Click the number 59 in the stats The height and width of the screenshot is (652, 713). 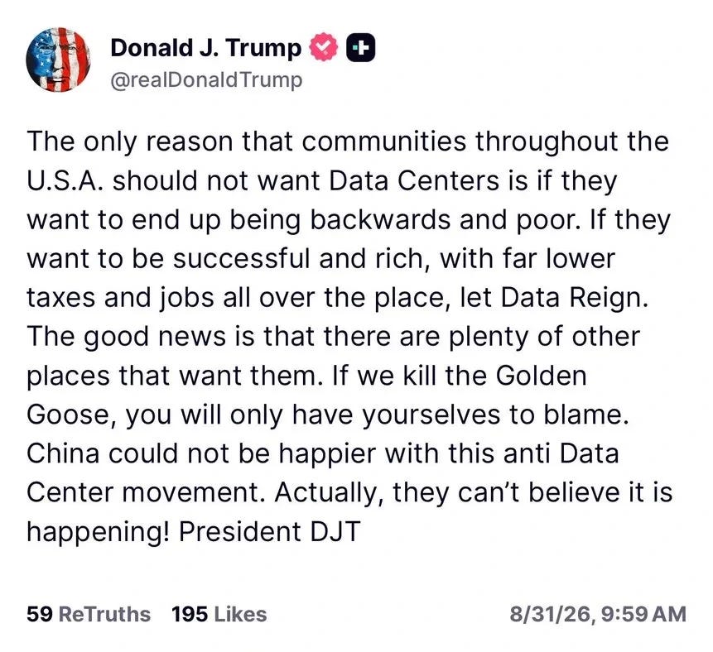pyautogui.click(x=40, y=614)
